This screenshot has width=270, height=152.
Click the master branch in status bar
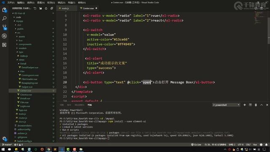7,144
